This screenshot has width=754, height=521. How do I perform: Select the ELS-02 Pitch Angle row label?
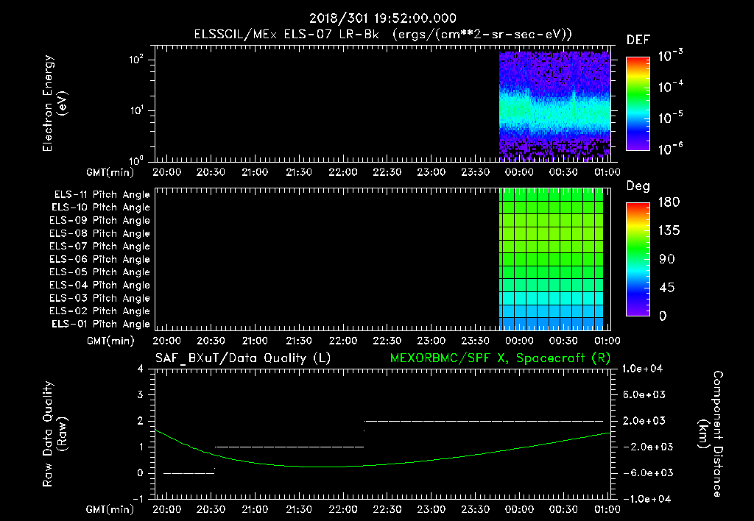pos(99,311)
